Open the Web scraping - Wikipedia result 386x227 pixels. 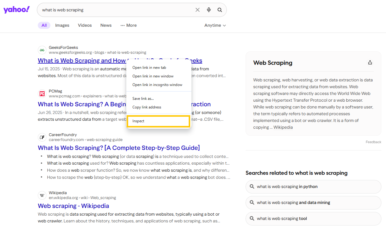click(73, 206)
